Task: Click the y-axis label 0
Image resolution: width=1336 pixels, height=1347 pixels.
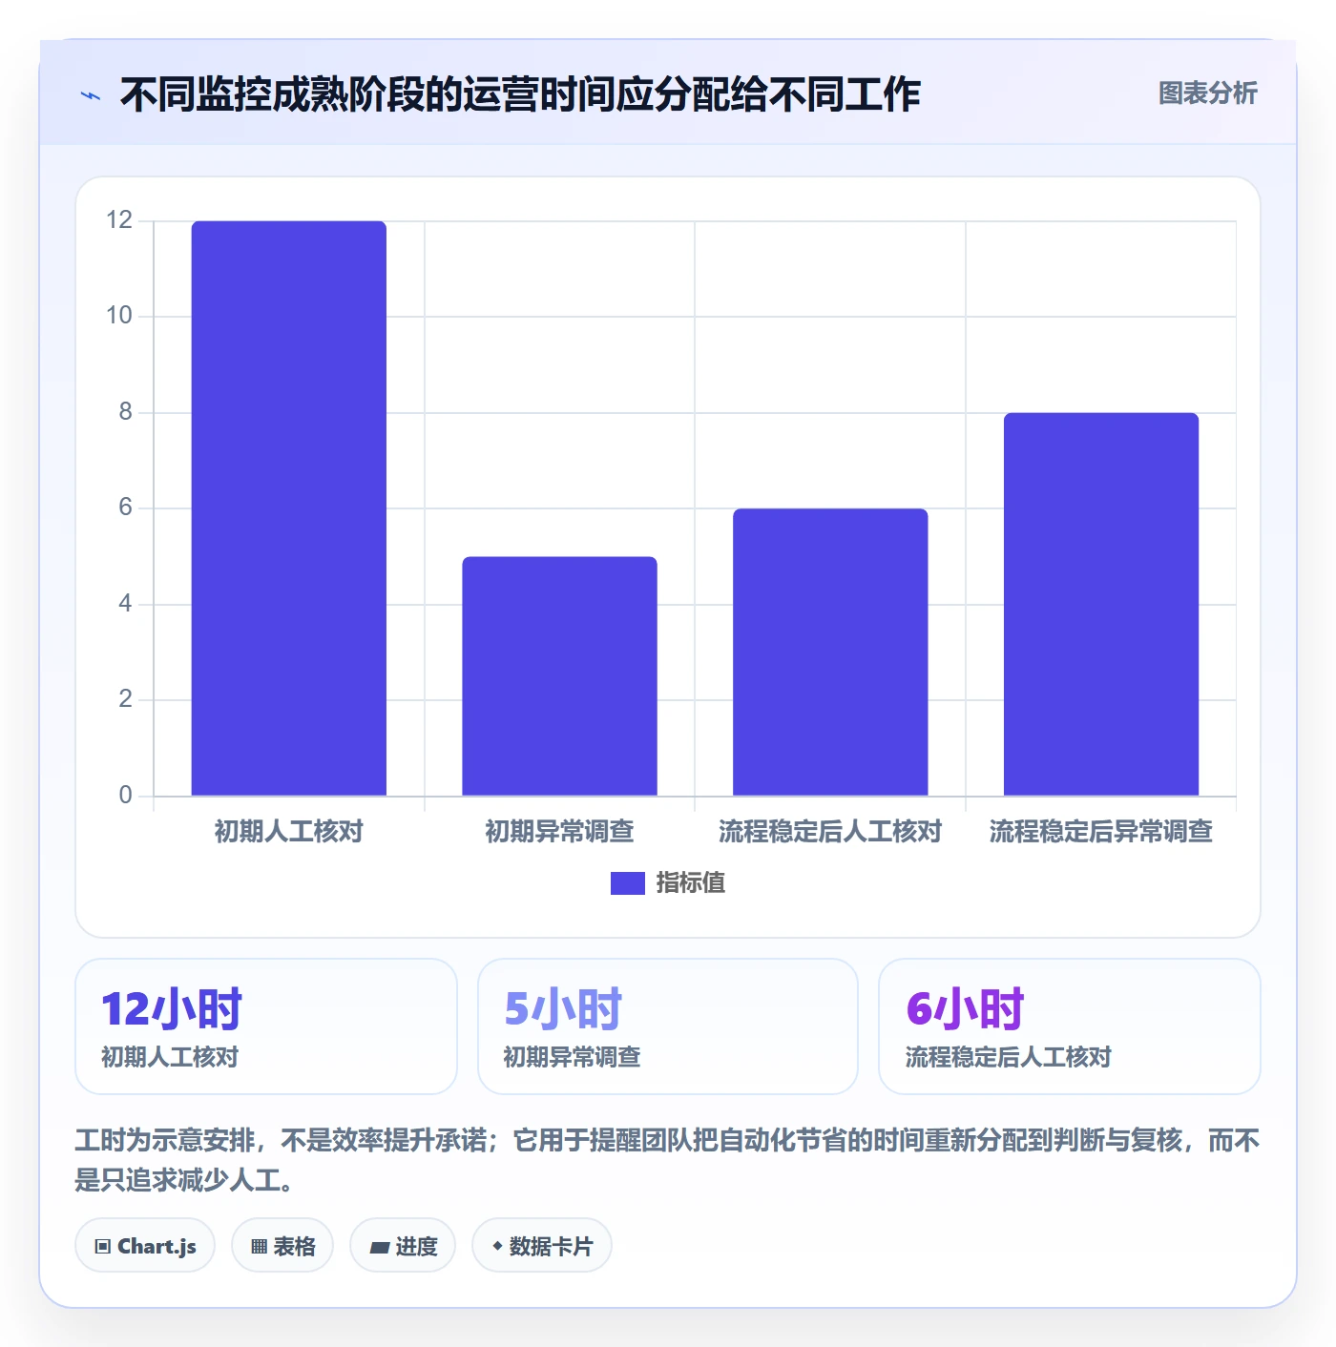Action: click(125, 796)
